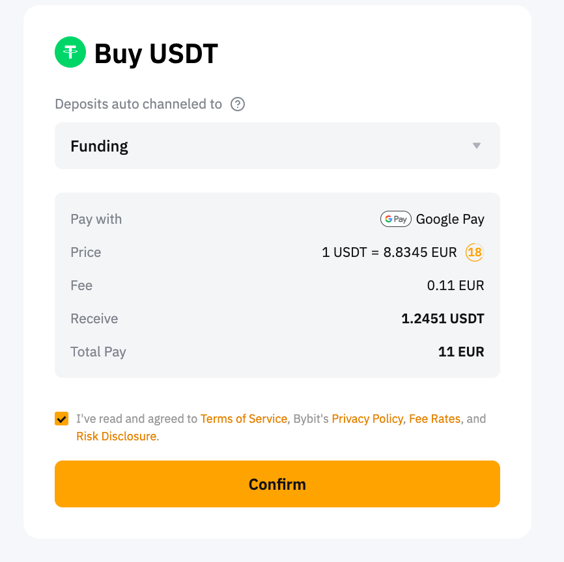Click the green Tether USDT logo
This screenshot has height=562, width=564.
point(70,53)
